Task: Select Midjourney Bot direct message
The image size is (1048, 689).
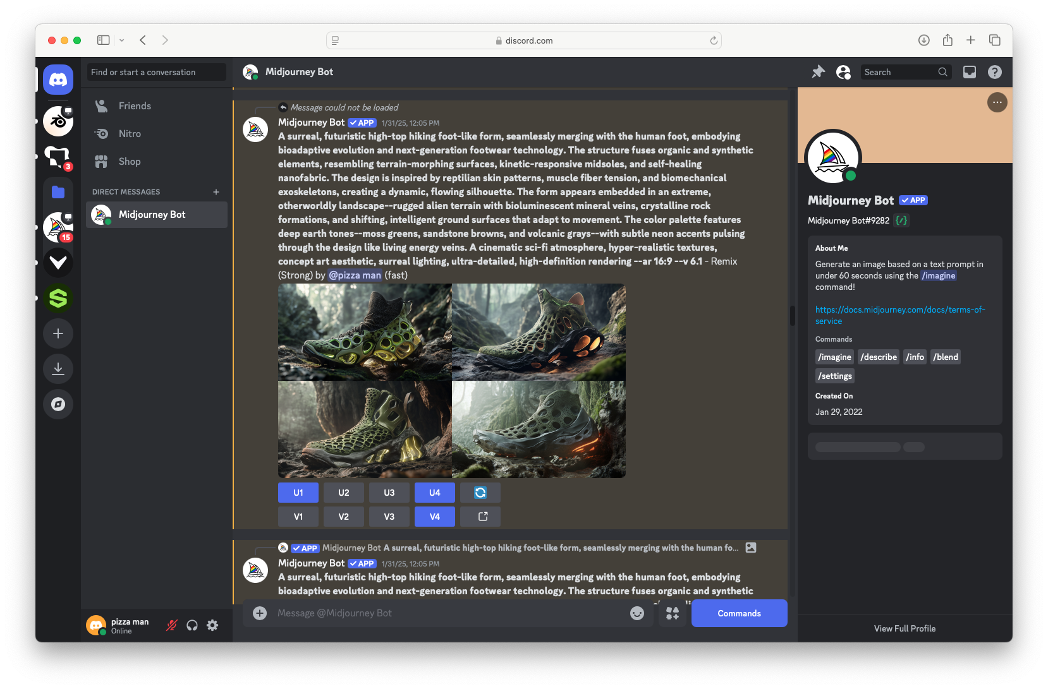Action: pos(157,215)
